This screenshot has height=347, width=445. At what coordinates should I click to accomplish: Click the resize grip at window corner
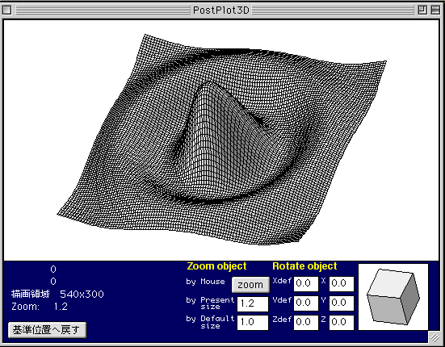tap(435, 337)
